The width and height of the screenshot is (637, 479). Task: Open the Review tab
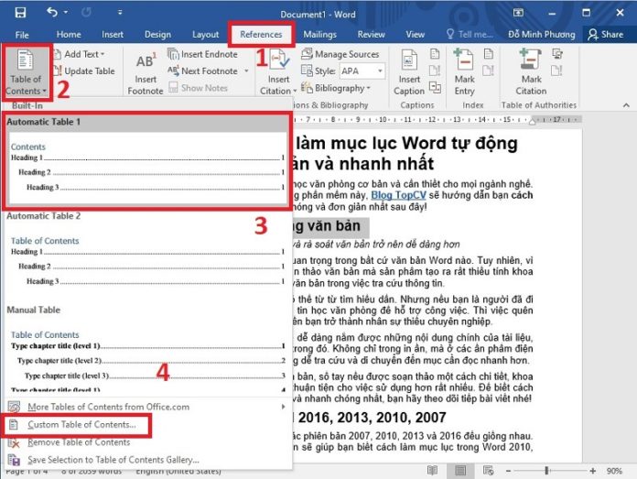pos(371,35)
